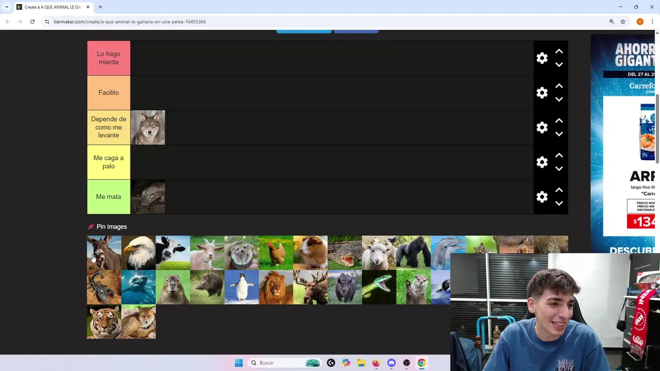Image resolution: width=660 pixels, height=371 pixels.
Task: Open settings gear for 'Me mata' row
Action: click(x=541, y=197)
